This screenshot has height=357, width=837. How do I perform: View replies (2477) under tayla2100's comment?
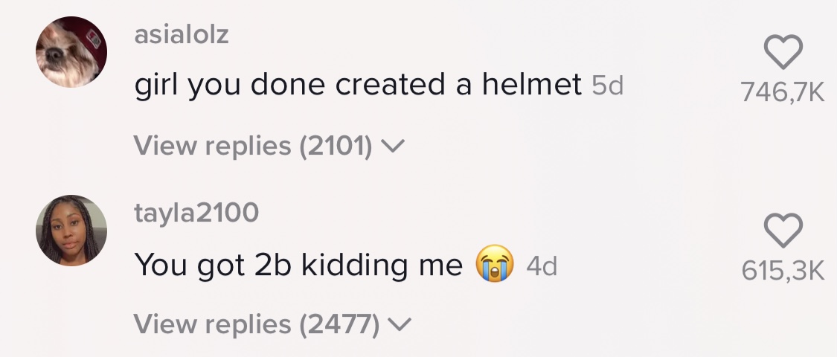point(257,324)
